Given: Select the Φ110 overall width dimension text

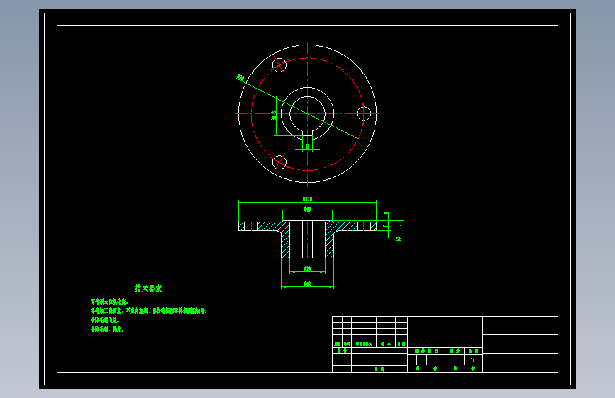Looking at the screenshot, I should coord(308,199).
